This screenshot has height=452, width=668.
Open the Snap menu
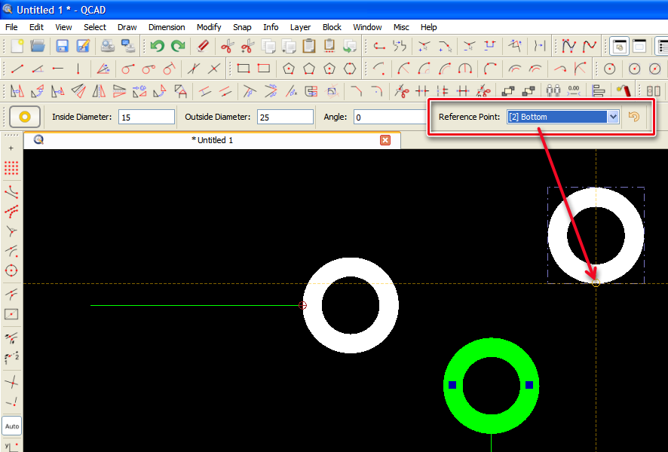tap(242, 27)
